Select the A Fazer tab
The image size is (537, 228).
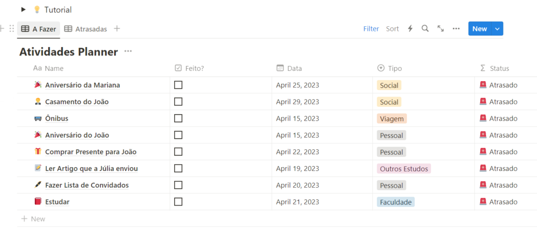[x=39, y=29]
